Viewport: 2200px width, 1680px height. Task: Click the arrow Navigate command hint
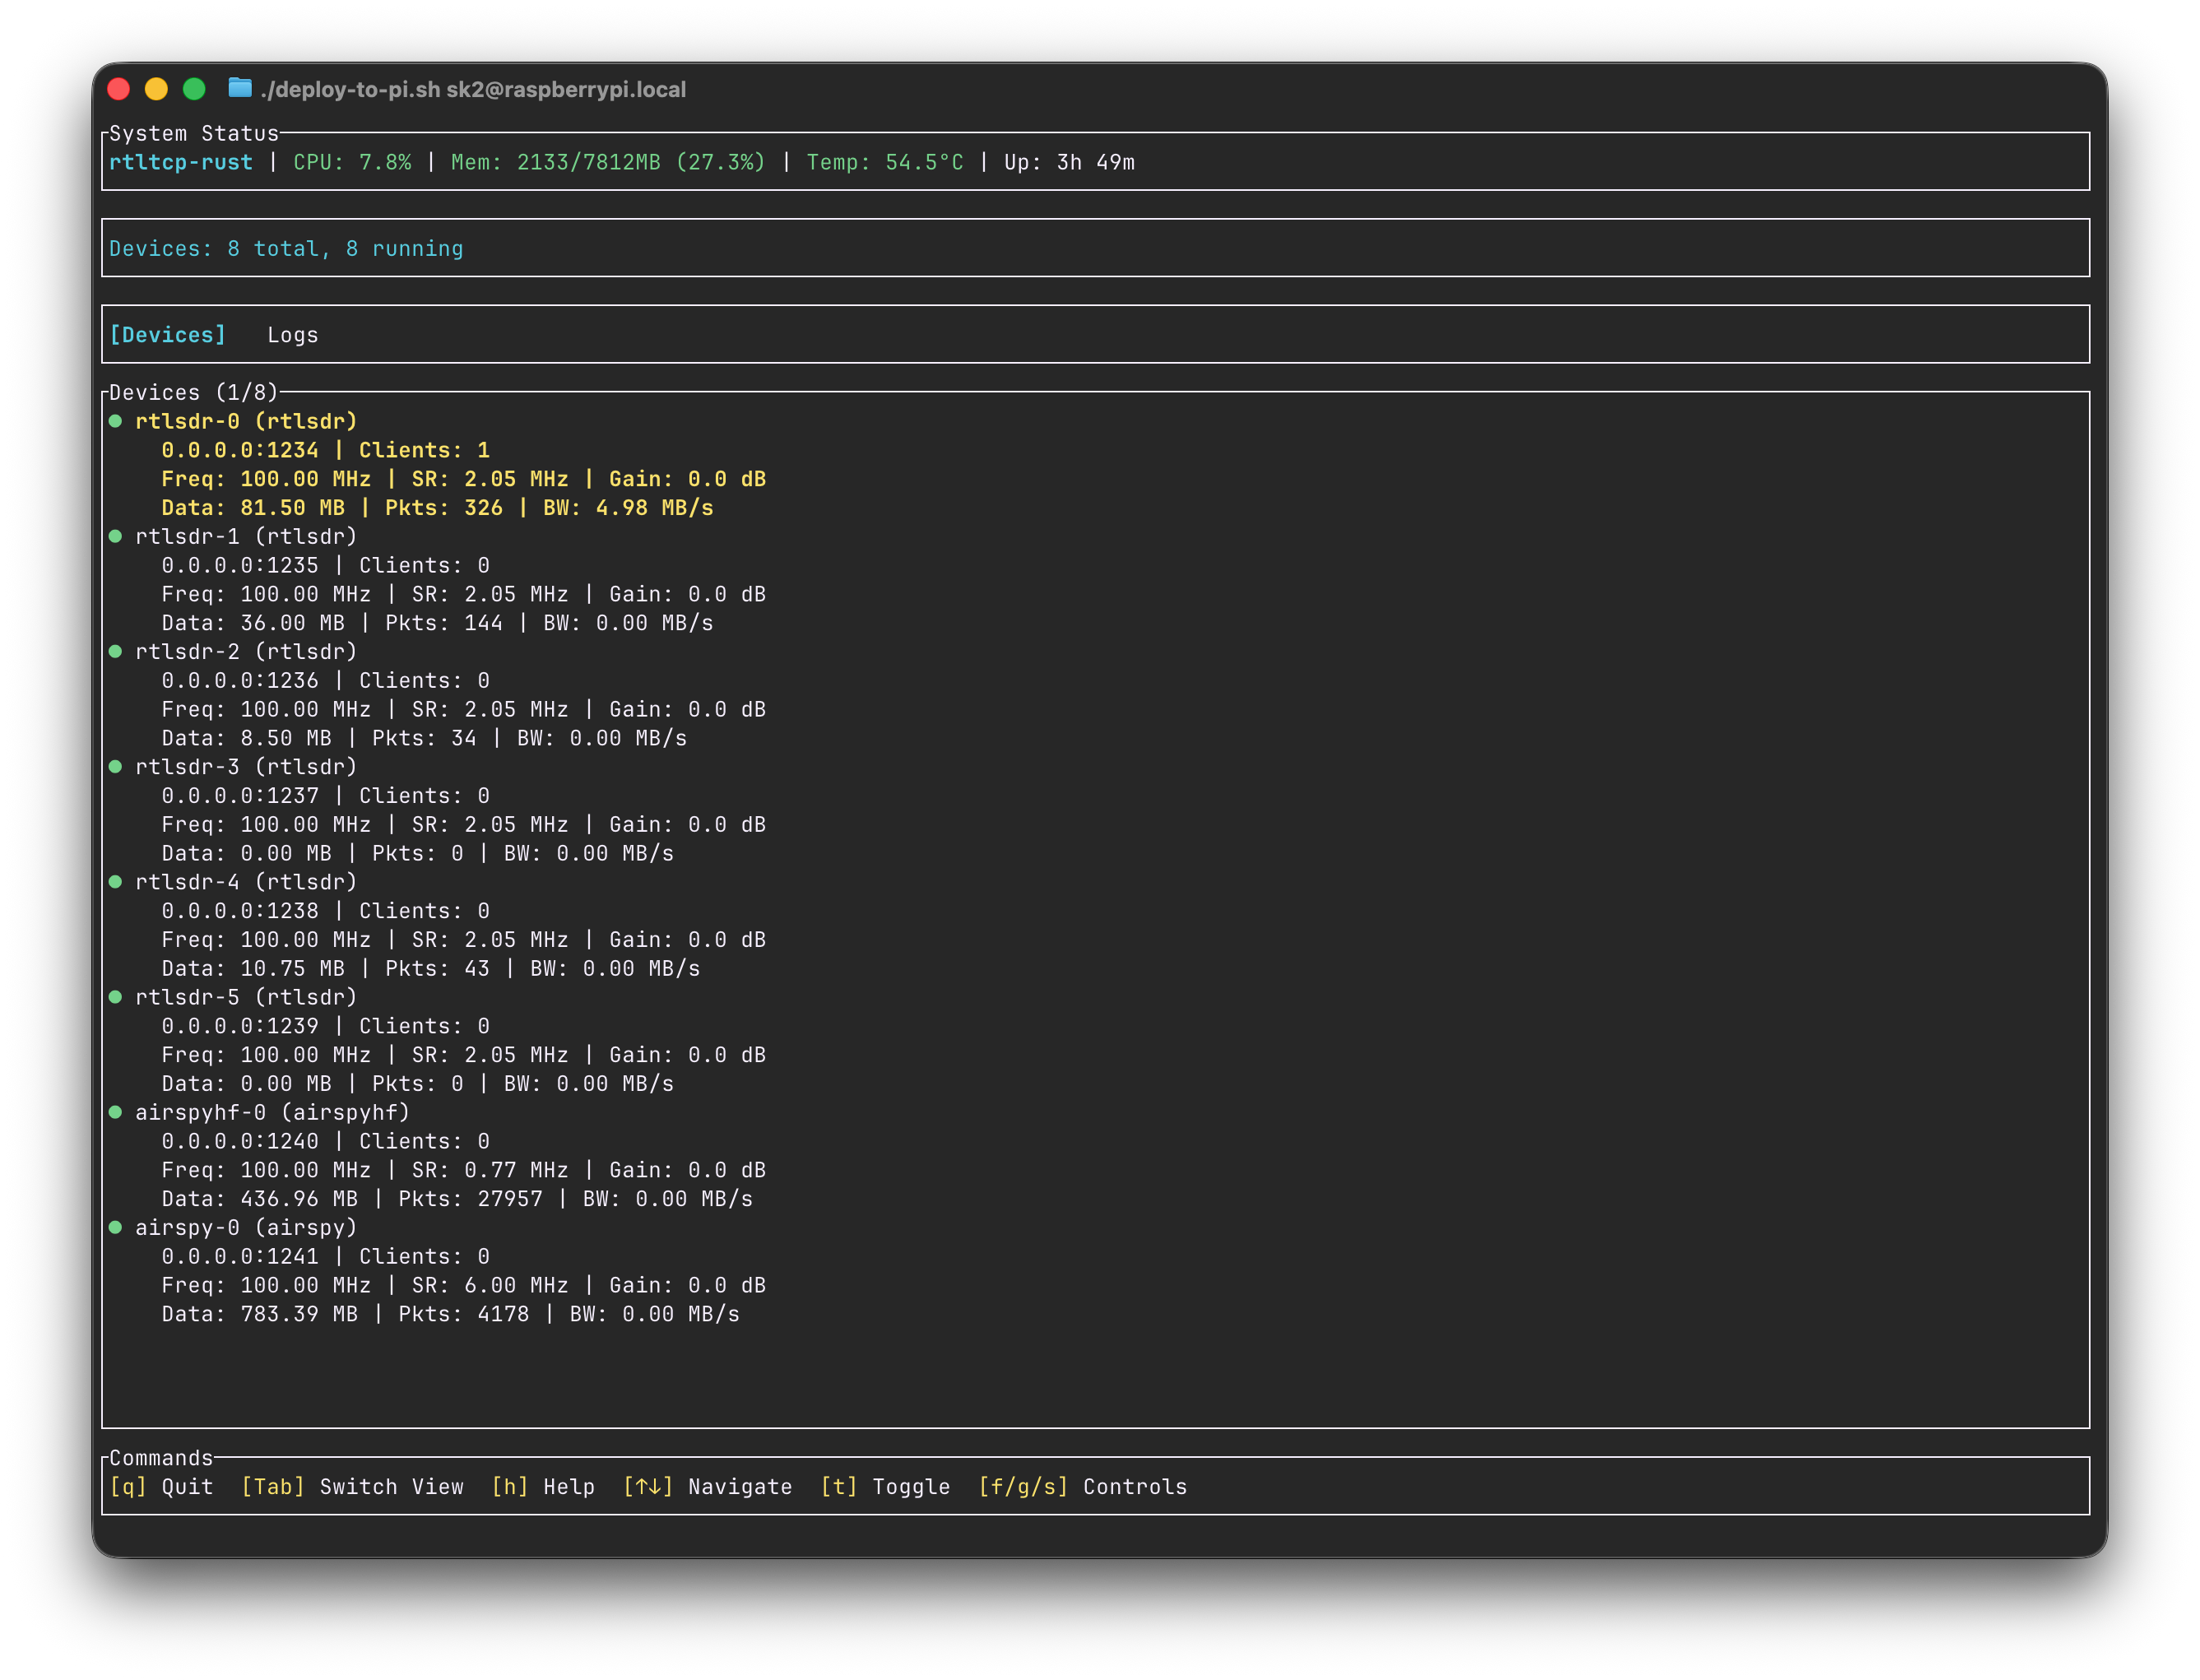(707, 1487)
